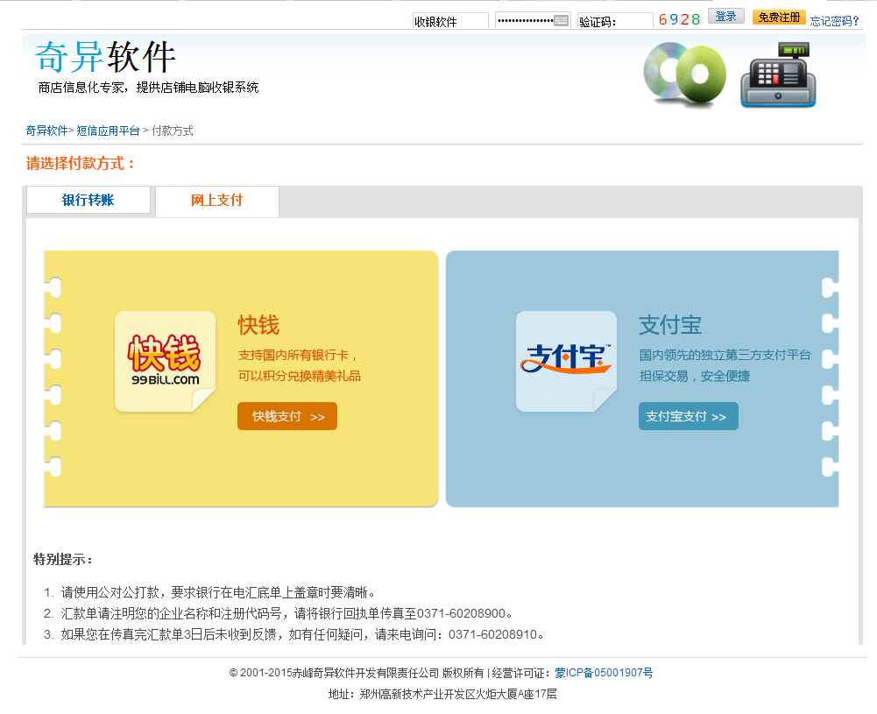Viewport: 877px width, 714px height.
Task: Pay with the 支付宝支付 >> button
Action: [689, 416]
